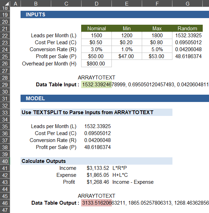Select column D header
The height and width of the screenshot is (213, 209).
96,3
